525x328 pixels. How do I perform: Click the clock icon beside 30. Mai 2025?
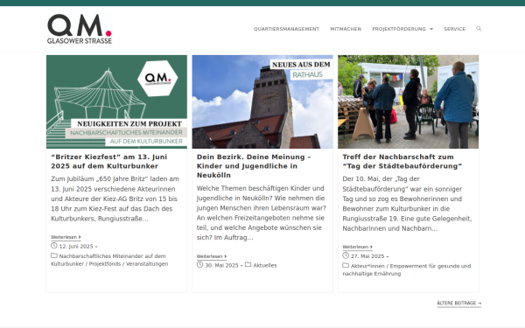199,265
